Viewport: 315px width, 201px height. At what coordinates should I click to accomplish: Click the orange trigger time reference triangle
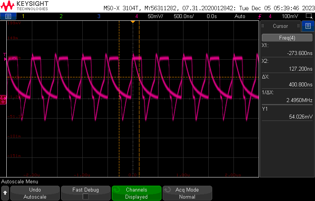pos(133,22)
